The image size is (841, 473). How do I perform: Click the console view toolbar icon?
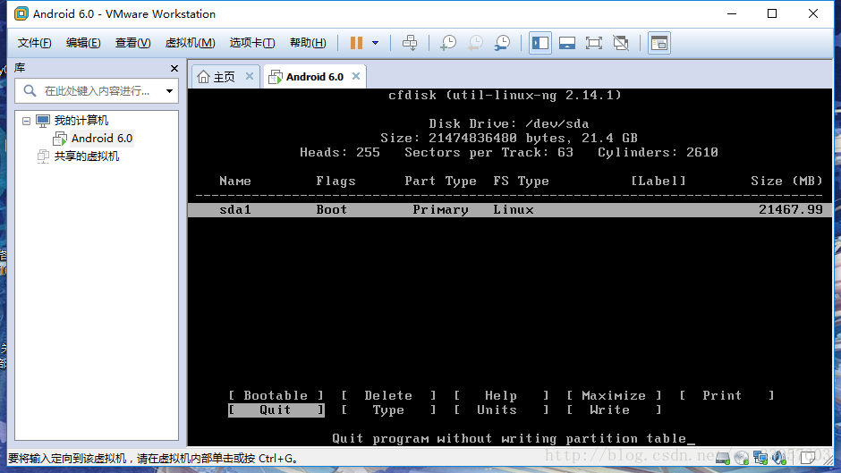pos(659,43)
